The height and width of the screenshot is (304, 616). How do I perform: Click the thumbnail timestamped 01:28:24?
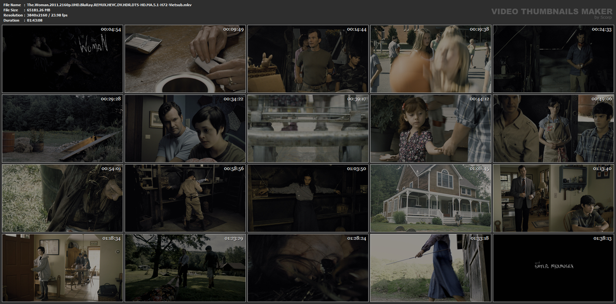[x=308, y=268]
